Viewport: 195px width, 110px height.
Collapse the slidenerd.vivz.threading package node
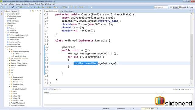tap(10, 51)
